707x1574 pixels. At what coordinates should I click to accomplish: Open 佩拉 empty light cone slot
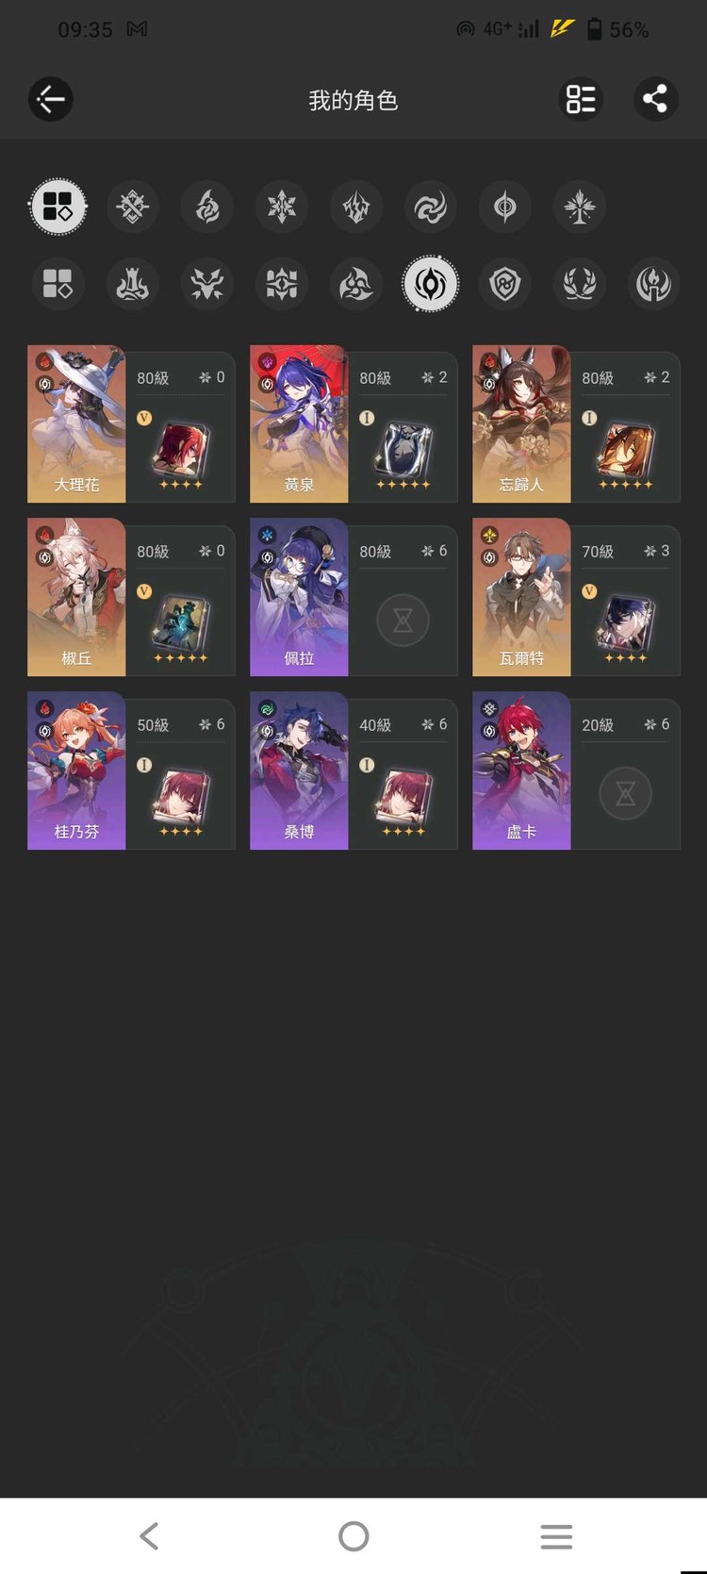pos(403,620)
